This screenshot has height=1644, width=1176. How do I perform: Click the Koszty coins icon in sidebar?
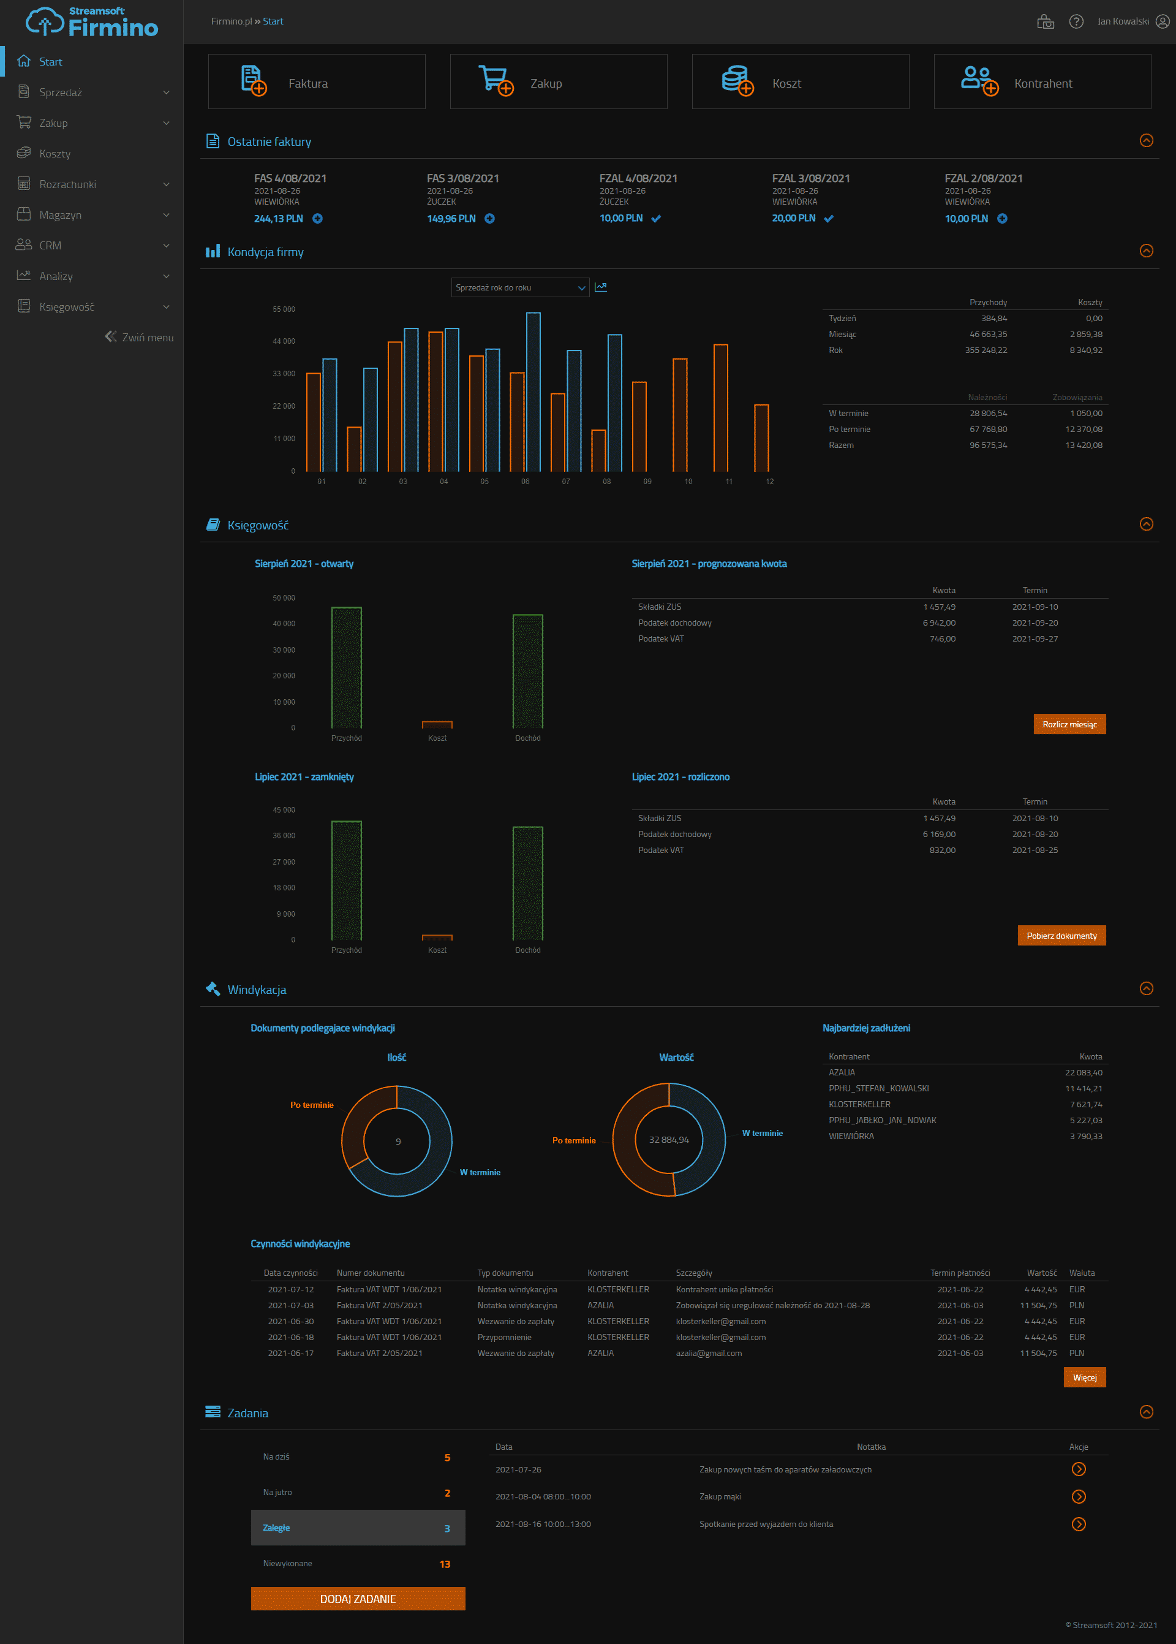point(24,153)
